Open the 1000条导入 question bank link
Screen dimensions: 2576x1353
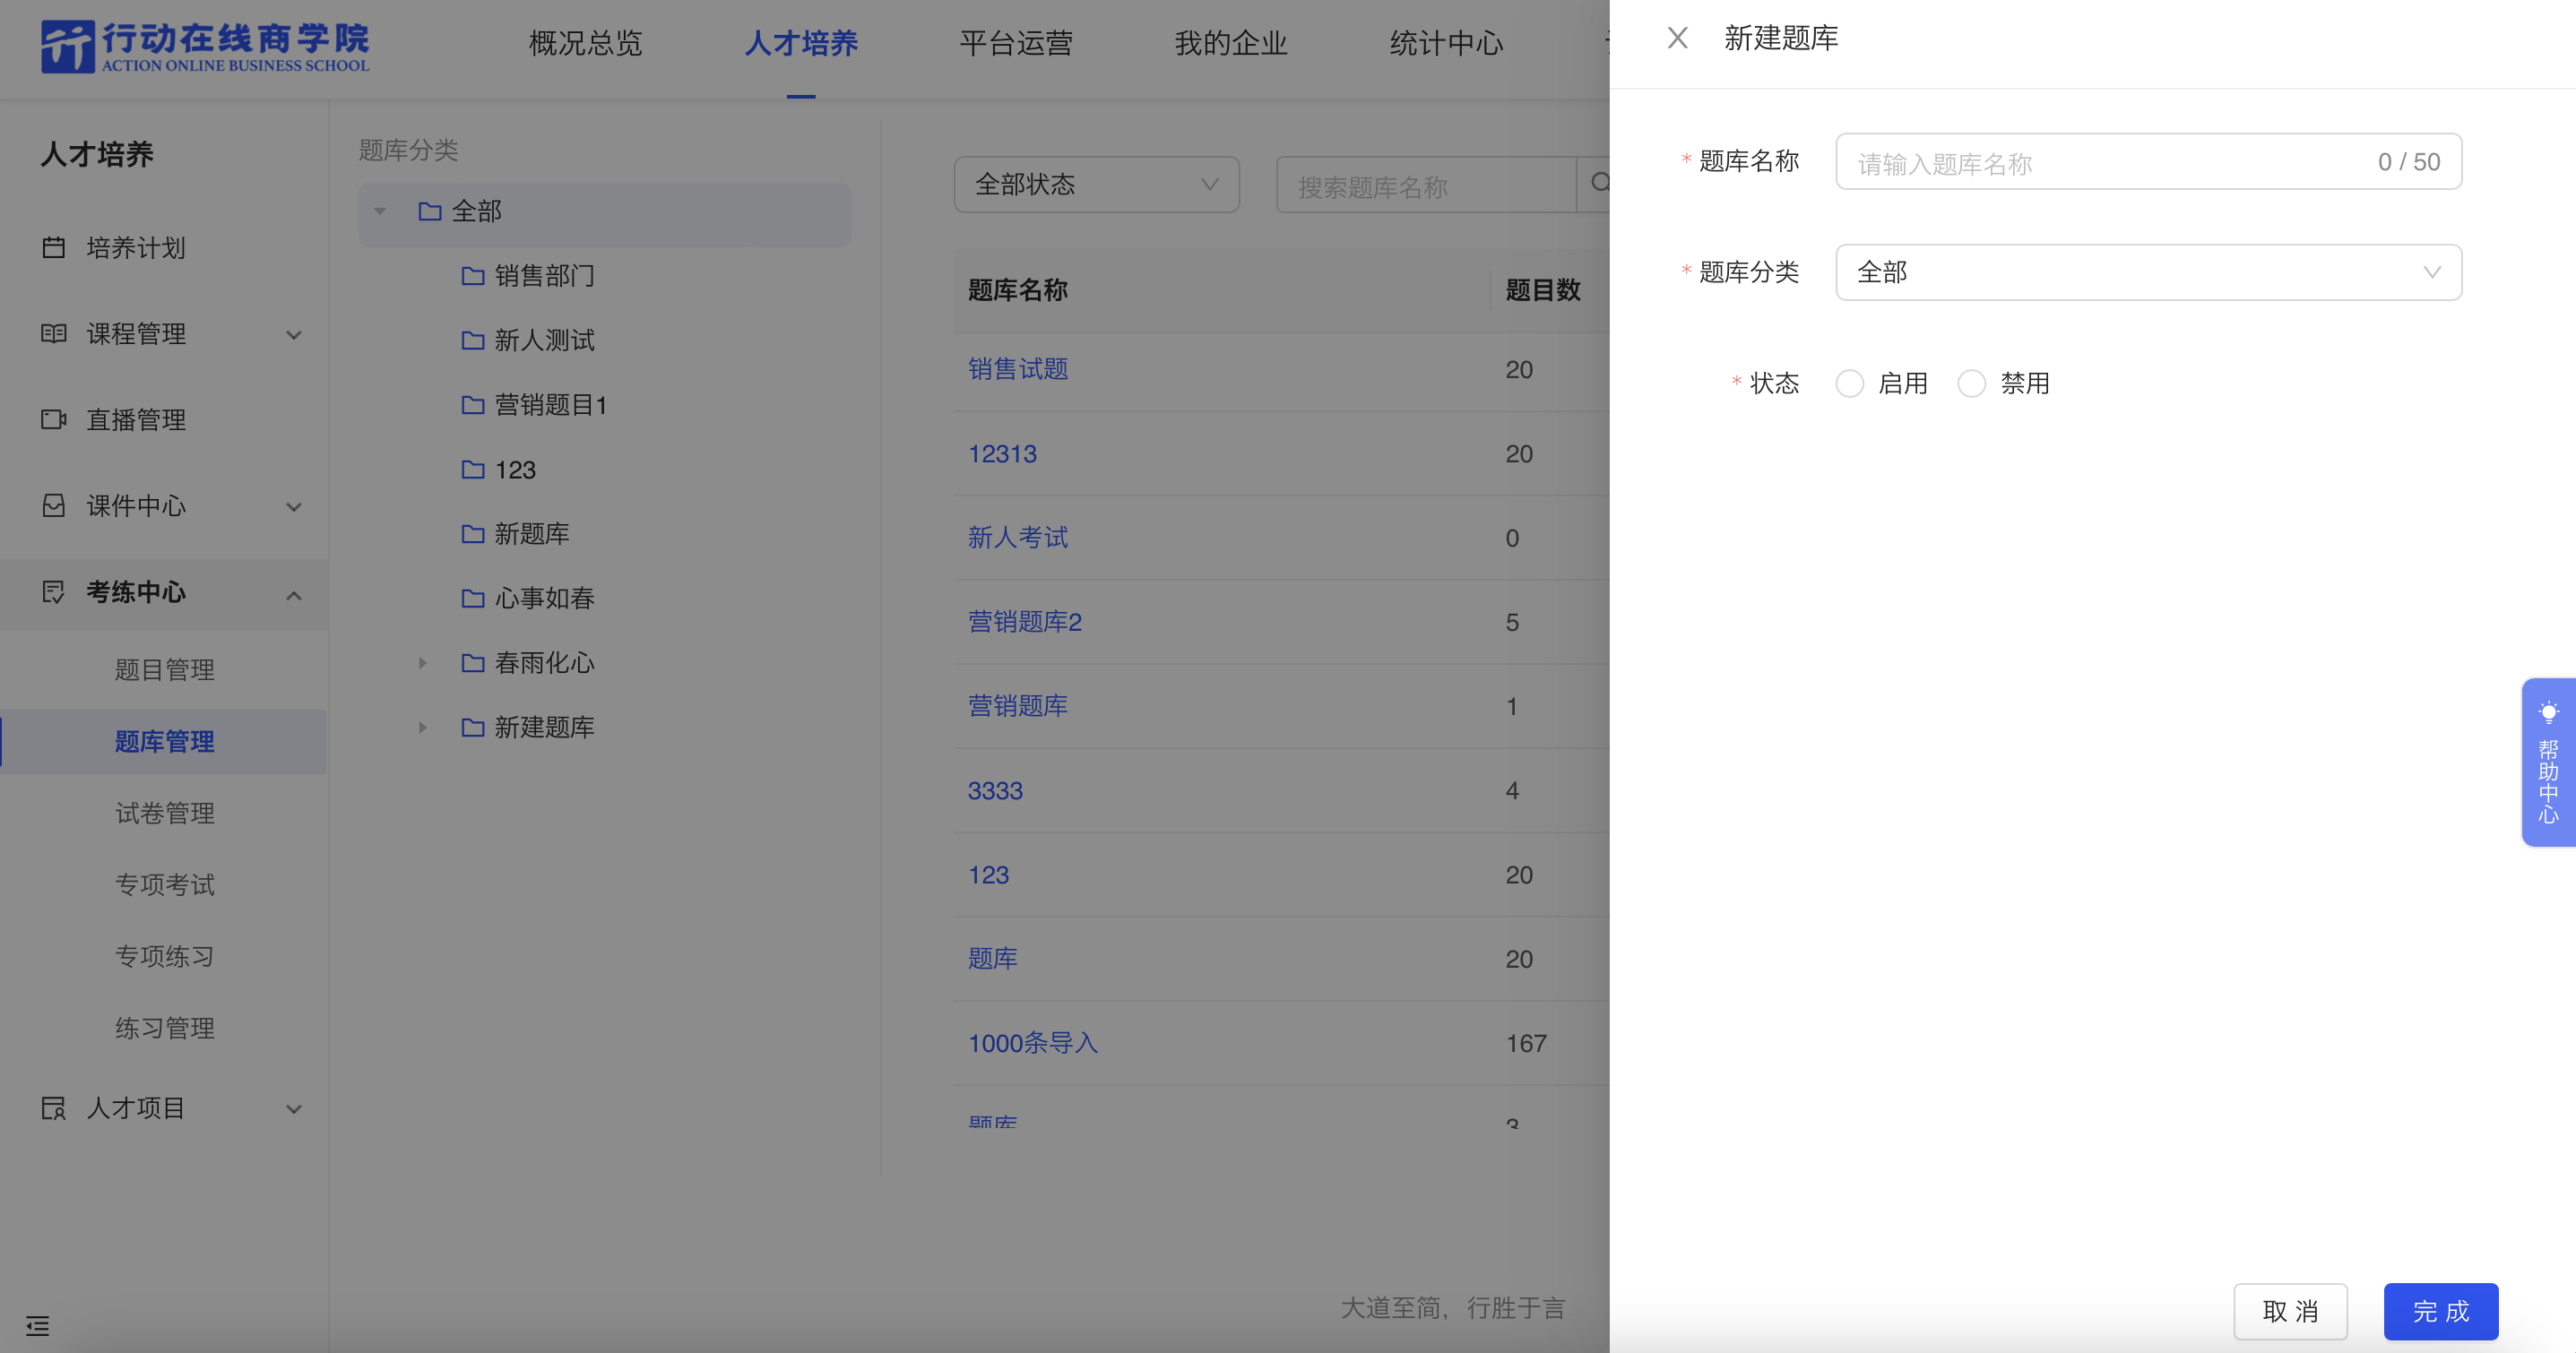pos(1033,1043)
